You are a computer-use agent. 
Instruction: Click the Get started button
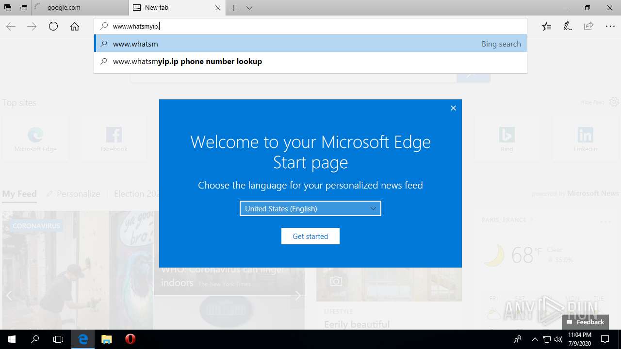[310, 236]
